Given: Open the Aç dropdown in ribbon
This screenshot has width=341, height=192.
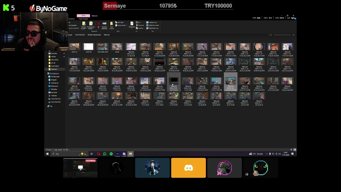Looking at the screenshot, I should click(139, 22).
